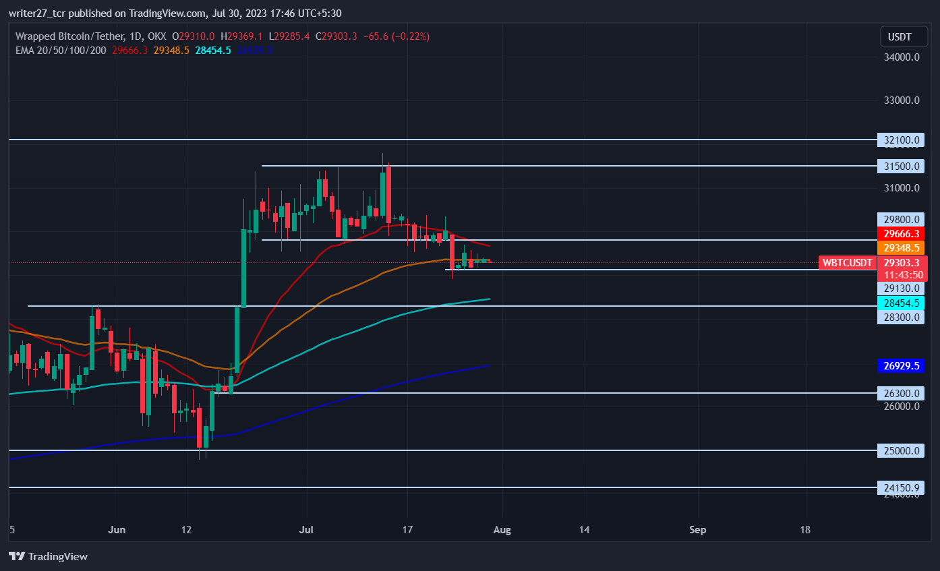Click the 29130.0 price axis label
Screen dimensions: 940x571
[x=902, y=289]
